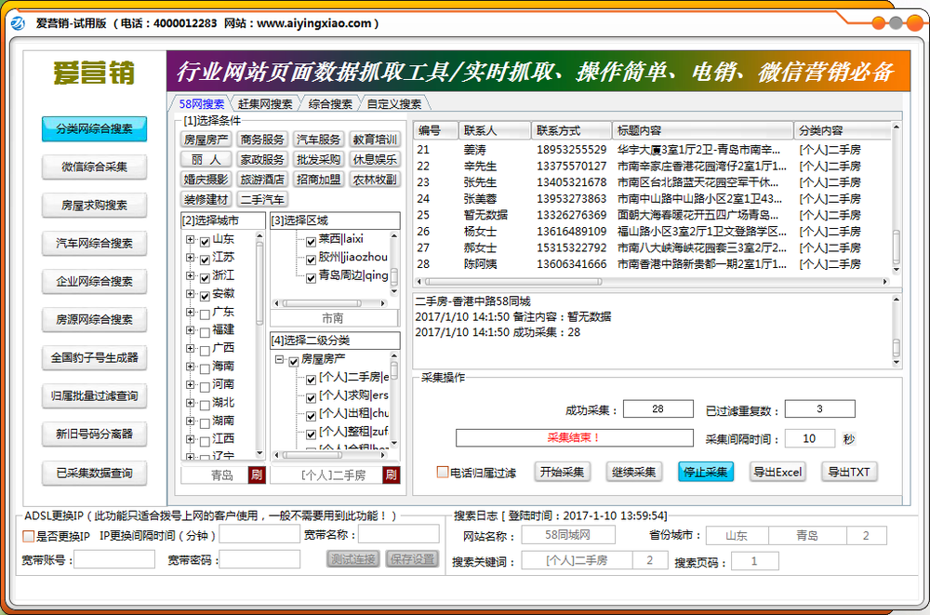Expand the 安徽 tree node
Image resolution: width=930 pixels, height=615 pixels.
click(190, 294)
